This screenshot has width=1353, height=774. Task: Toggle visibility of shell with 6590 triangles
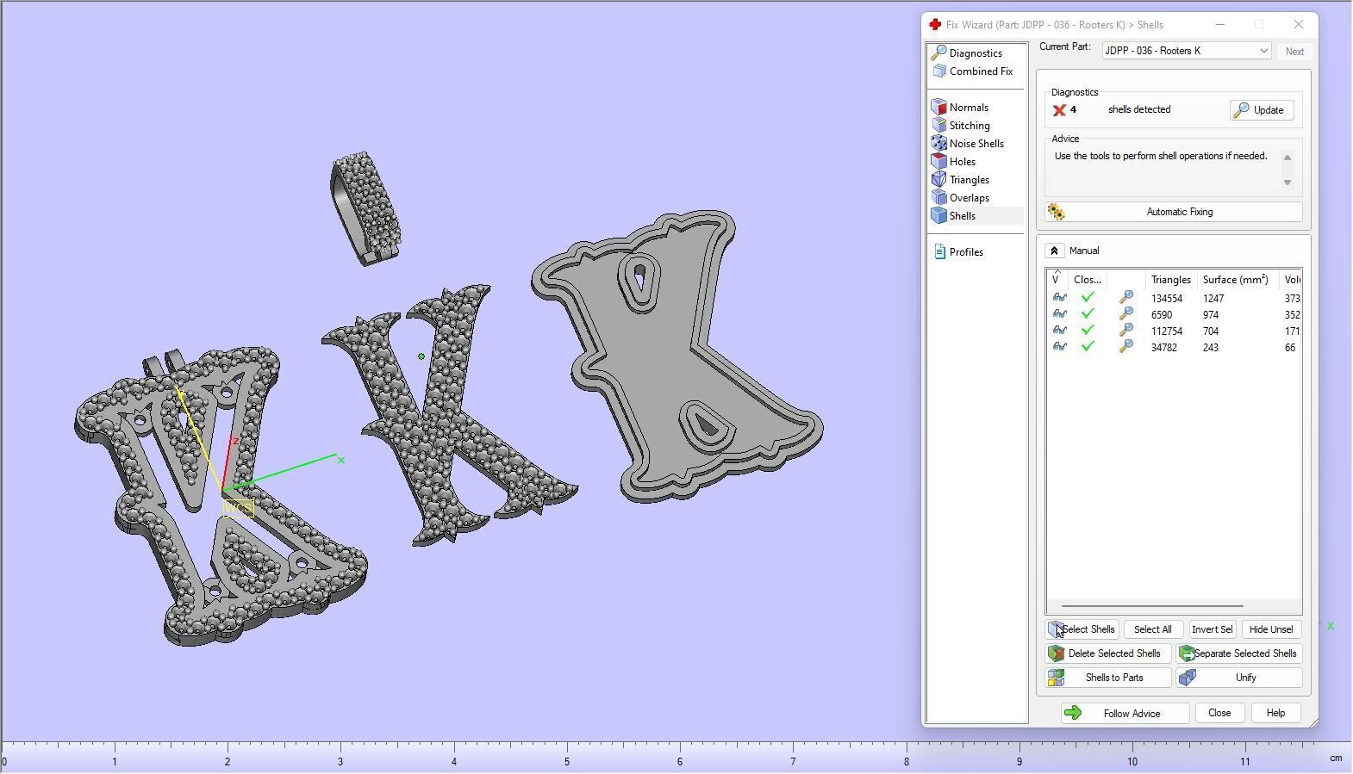click(x=1059, y=314)
